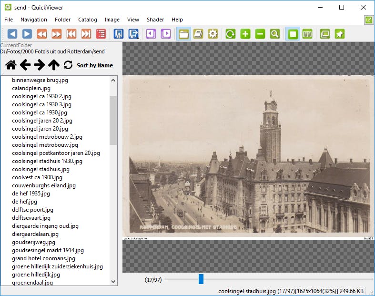375x296 pixels.
Task: Go to next volume purple icon
Action: click(x=166, y=34)
